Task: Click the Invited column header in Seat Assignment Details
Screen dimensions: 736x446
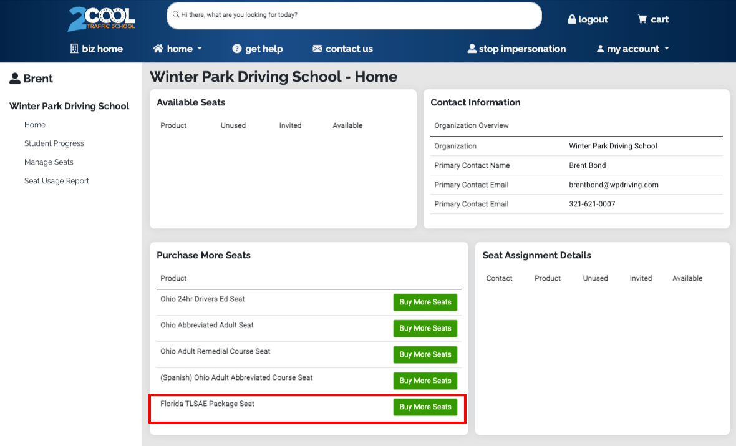Action: point(641,278)
